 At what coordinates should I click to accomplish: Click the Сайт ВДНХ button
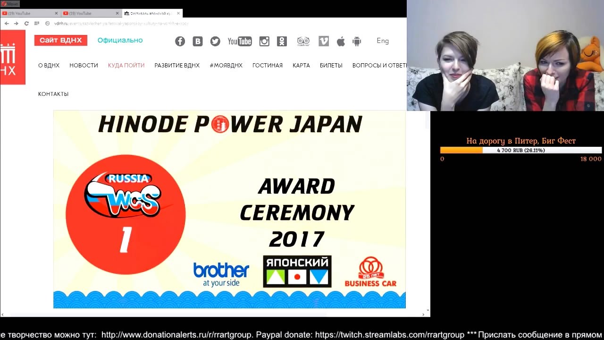click(x=60, y=41)
